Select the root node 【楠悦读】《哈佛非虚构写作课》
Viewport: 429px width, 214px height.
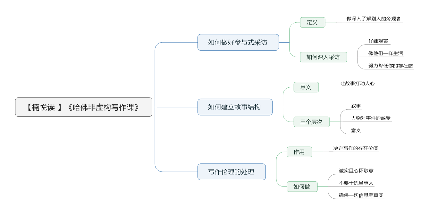click(x=84, y=107)
